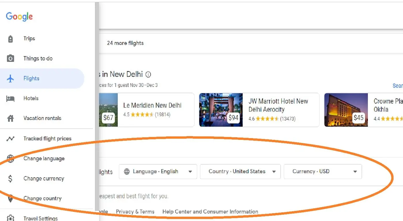Expand the Country · United States dropdown

(x=240, y=172)
